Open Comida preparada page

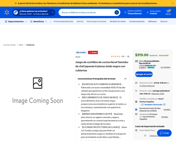click(x=137, y=22)
